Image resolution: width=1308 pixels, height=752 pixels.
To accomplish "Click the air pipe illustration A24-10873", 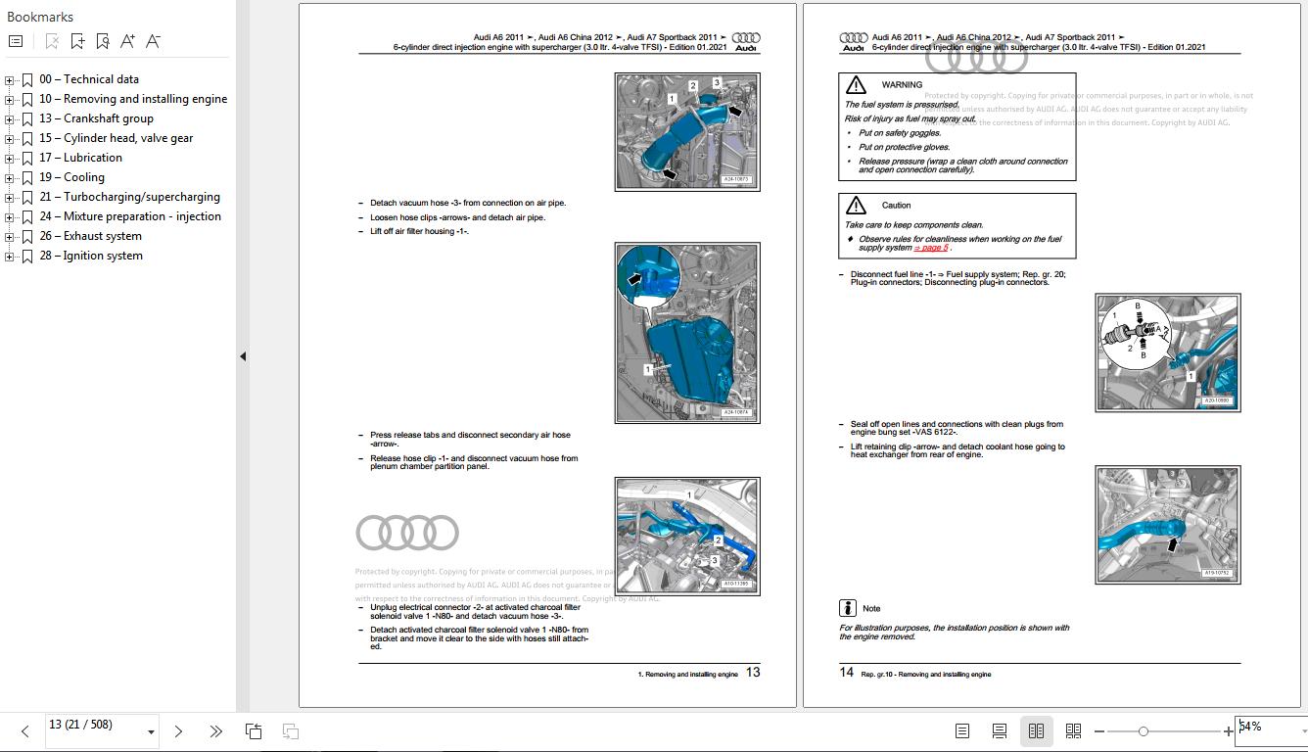I will (x=687, y=131).
